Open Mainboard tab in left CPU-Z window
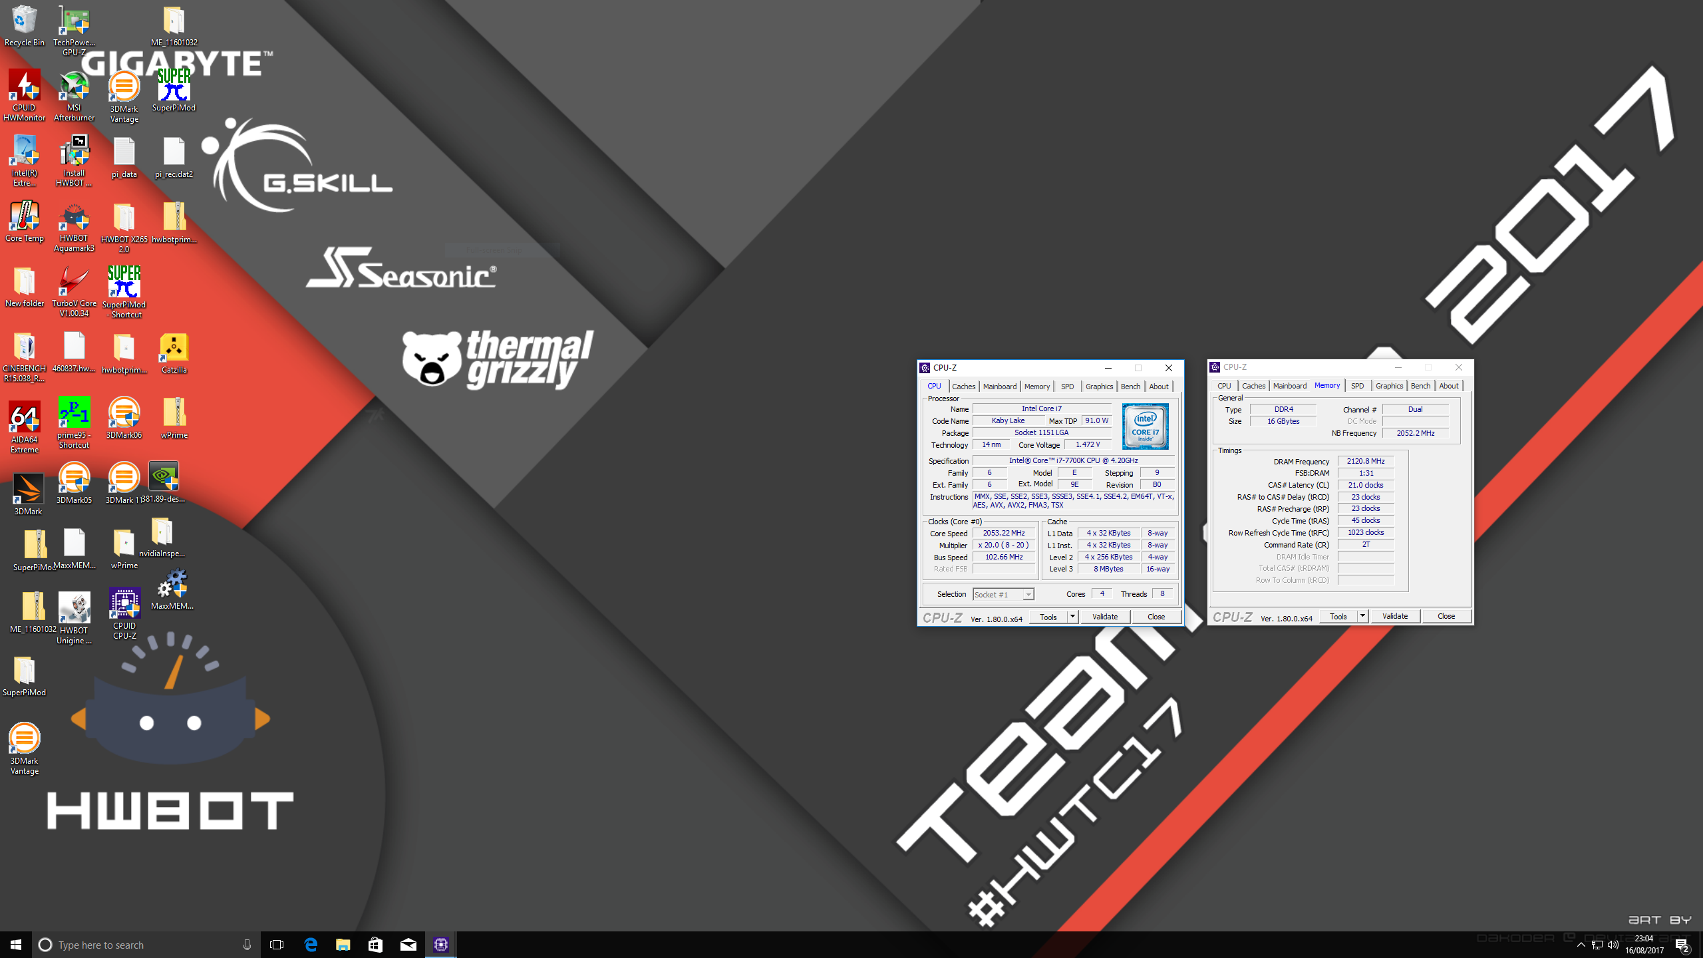Viewport: 1703px width, 958px height. tap(999, 387)
